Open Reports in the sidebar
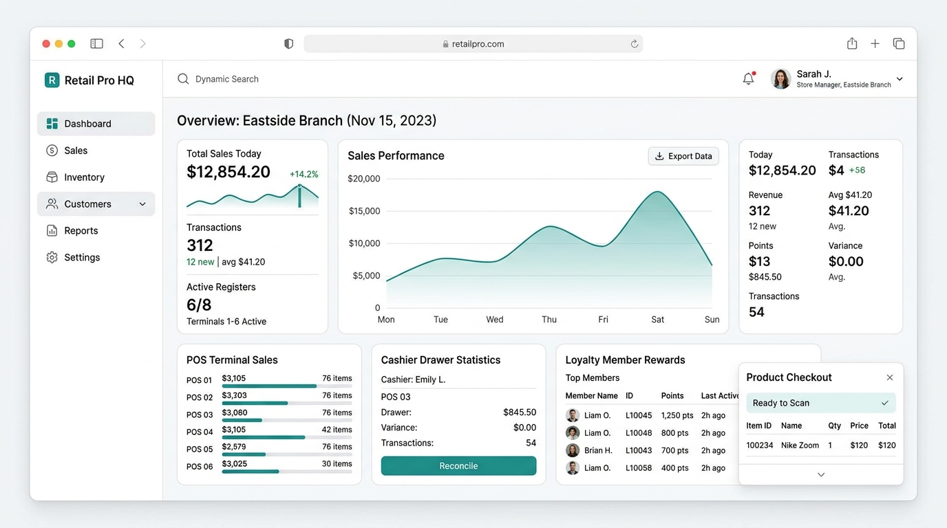This screenshot has height=528, width=947. pyautogui.click(x=96, y=231)
